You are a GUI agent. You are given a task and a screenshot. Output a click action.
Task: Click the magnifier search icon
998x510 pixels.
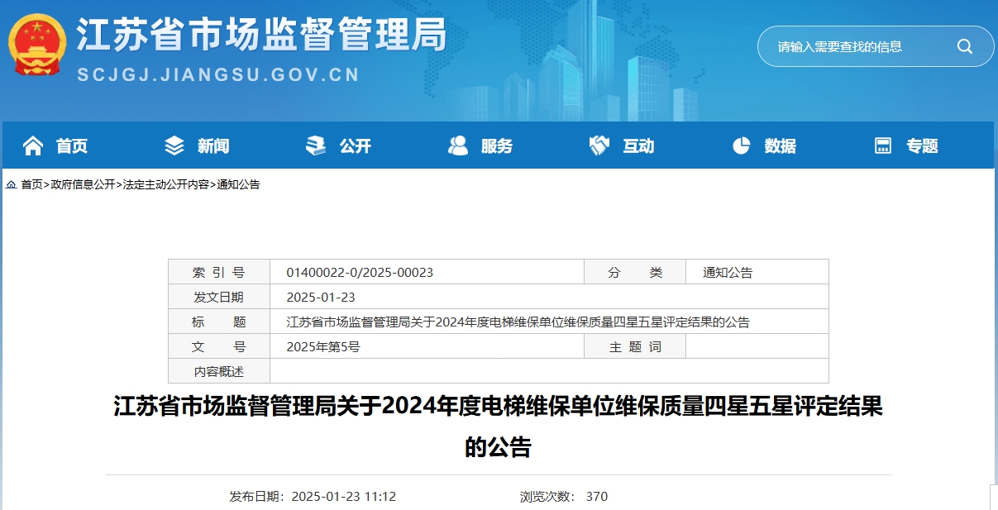click(x=964, y=46)
